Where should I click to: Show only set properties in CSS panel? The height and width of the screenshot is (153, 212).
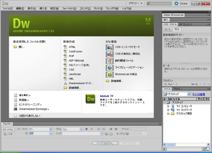[175, 84]
